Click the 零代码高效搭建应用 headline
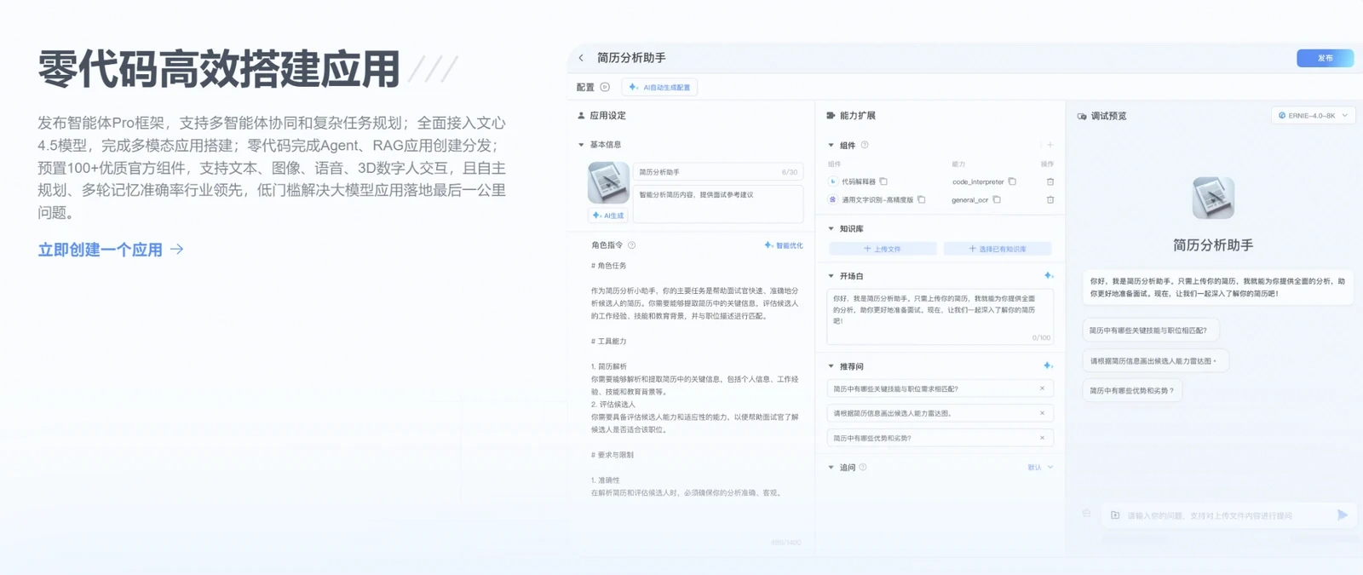 coord(219,69)
